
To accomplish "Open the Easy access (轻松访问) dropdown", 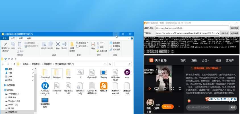I will click(82, 46).
